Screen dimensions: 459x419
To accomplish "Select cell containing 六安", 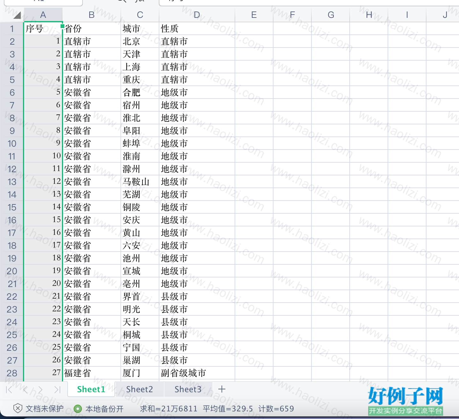I will tap(140, 246).
